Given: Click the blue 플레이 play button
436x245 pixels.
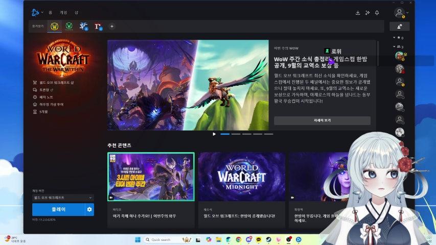Looking at the screenshot, I should click(58, 209).
